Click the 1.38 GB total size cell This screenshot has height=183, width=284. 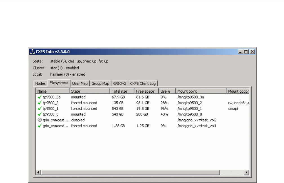coord(118,126)
